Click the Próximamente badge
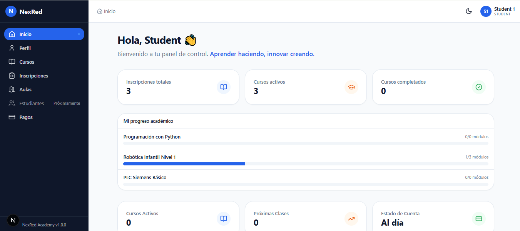The width and height of the screenshot is (520, 231). [67, 103]
